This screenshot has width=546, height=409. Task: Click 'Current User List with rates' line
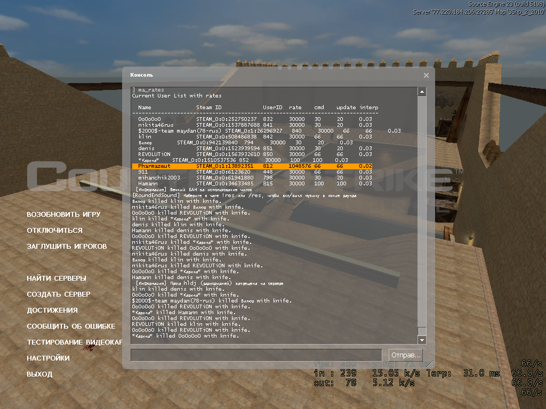[176, 96]
